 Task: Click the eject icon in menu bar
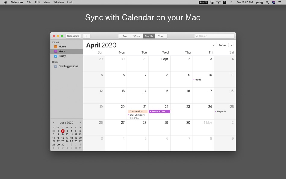click(x=231, y=2)
